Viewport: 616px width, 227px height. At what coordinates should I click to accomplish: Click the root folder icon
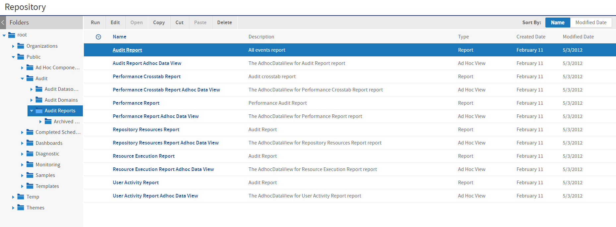pos(12,35)
